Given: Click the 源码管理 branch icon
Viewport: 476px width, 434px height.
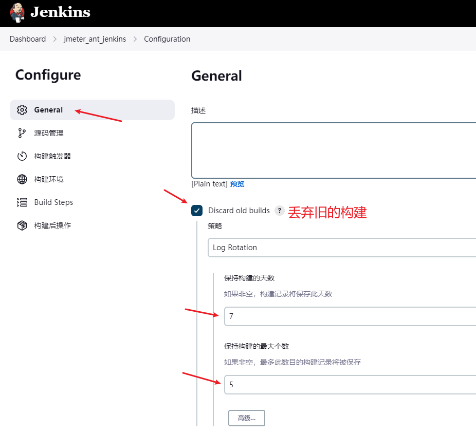Looking at the screenshot, I should point(22,133).
